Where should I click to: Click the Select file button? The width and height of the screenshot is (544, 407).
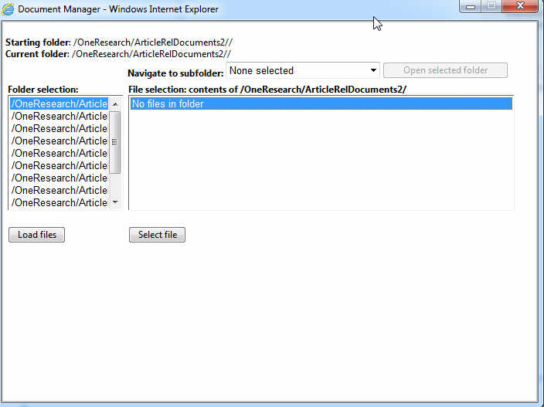click(x=157, y=235)
